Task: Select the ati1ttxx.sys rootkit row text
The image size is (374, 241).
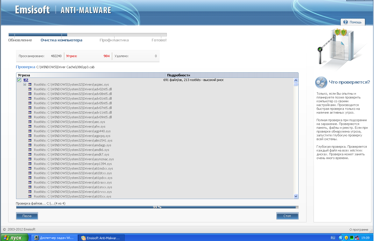Action: 72,196
